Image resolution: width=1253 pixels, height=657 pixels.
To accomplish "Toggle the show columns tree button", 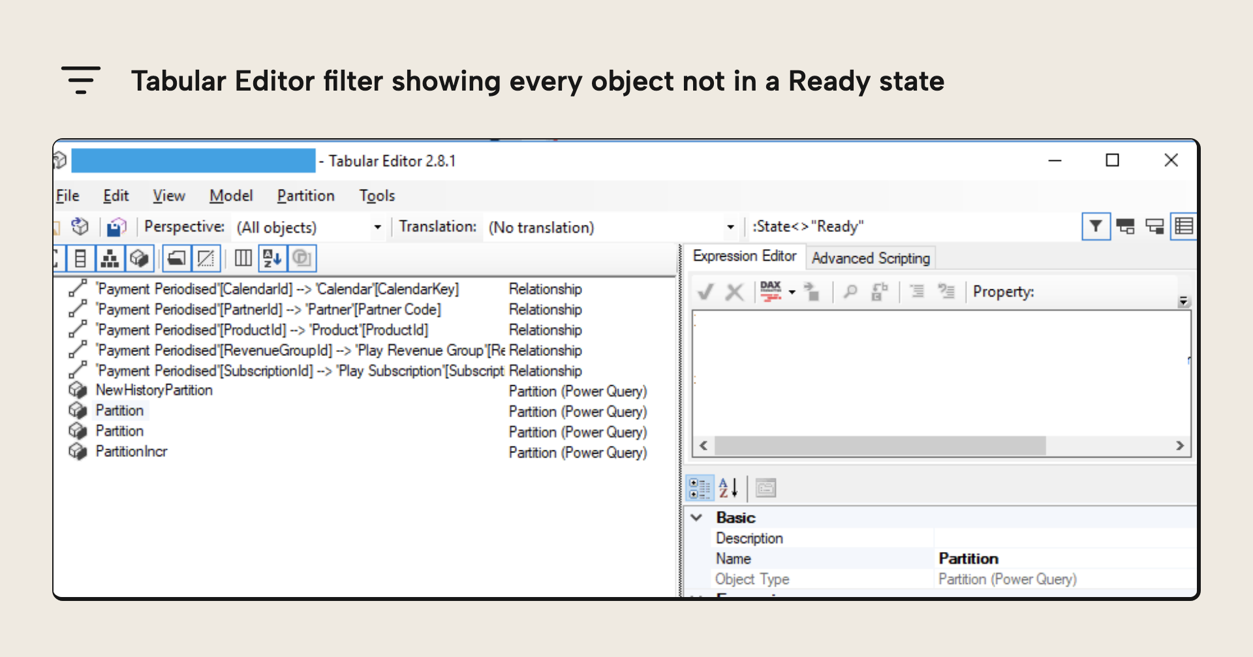I will tap(80, 259).
